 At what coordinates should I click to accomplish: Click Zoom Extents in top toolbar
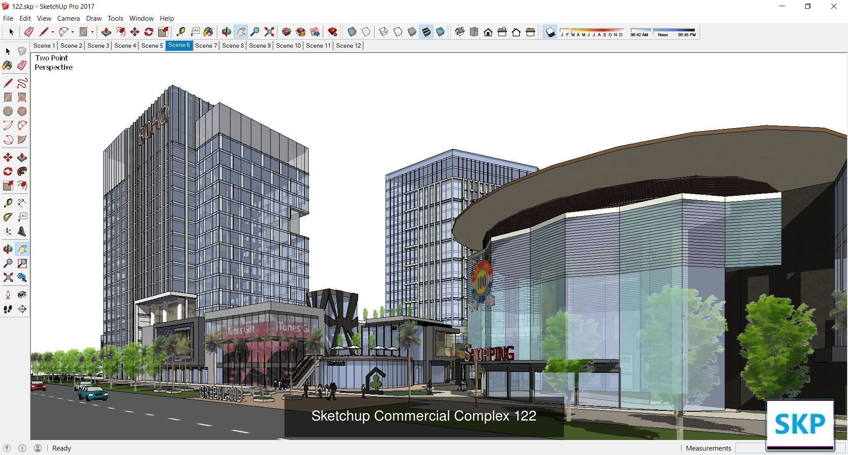pyautogui.click(x=269, y=32)
